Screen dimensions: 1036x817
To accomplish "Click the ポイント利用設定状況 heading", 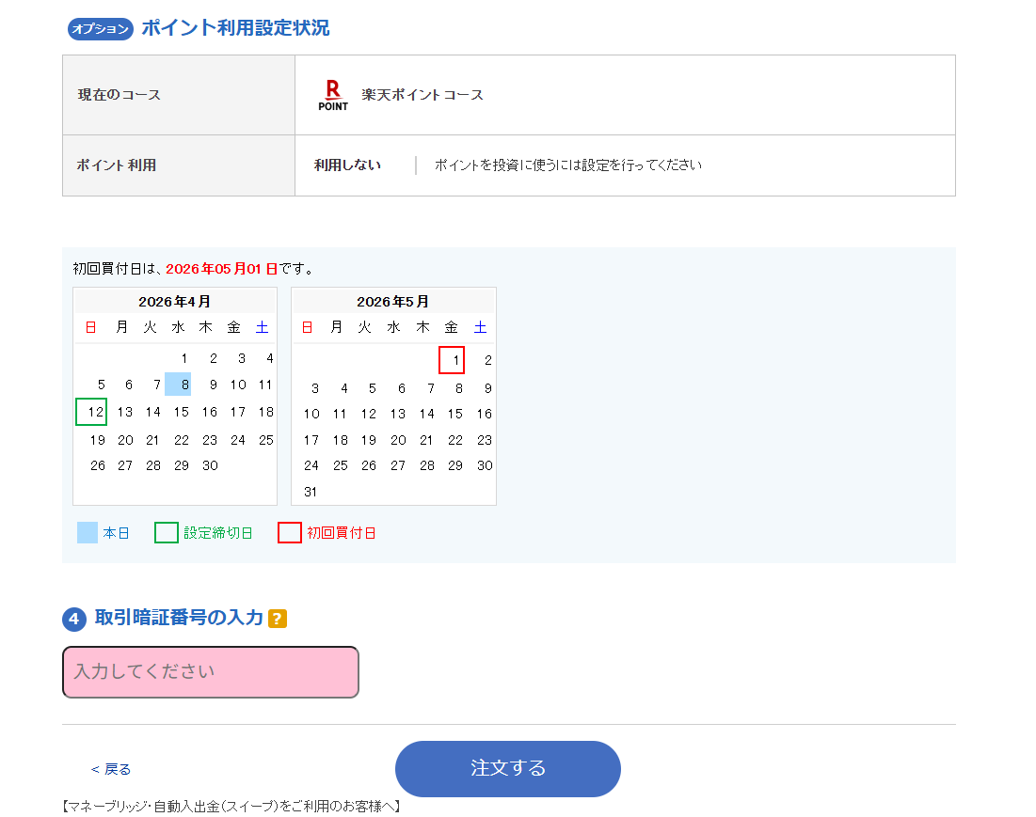I will (233, 28).
